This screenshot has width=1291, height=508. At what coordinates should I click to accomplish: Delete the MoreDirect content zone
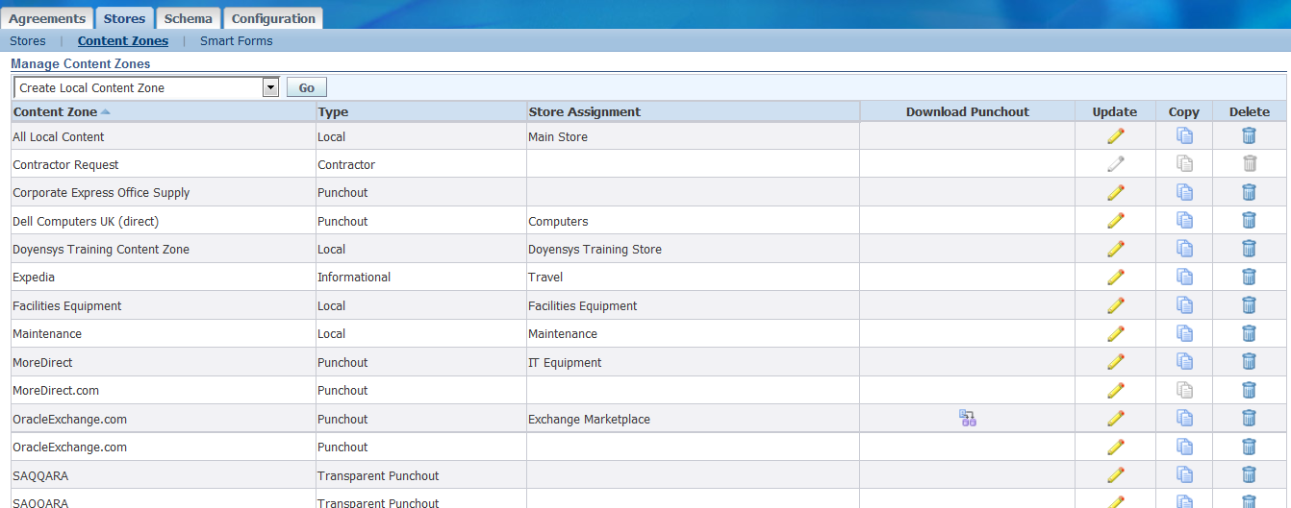[x=1249, y=362]
